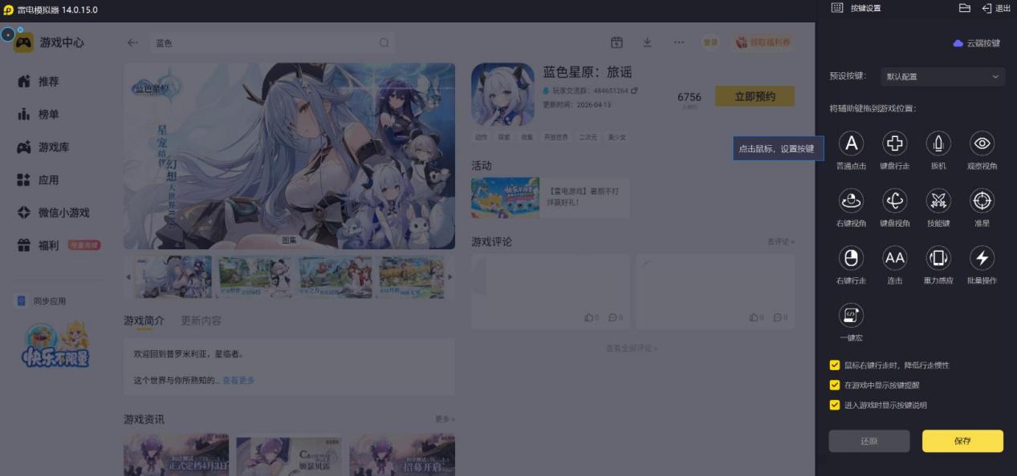The width and height of the screenshot is (1017, 476).
Task: Open the downloads icon in top toolbar
Action: pyautogui.click(x=647, y=42)
